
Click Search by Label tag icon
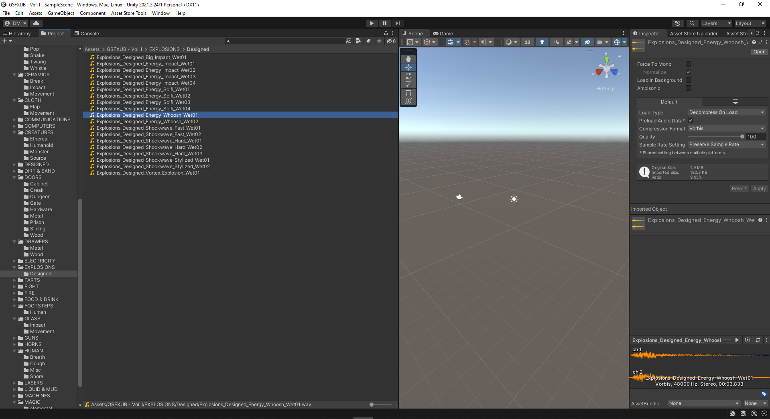click(x=368, y=41)
